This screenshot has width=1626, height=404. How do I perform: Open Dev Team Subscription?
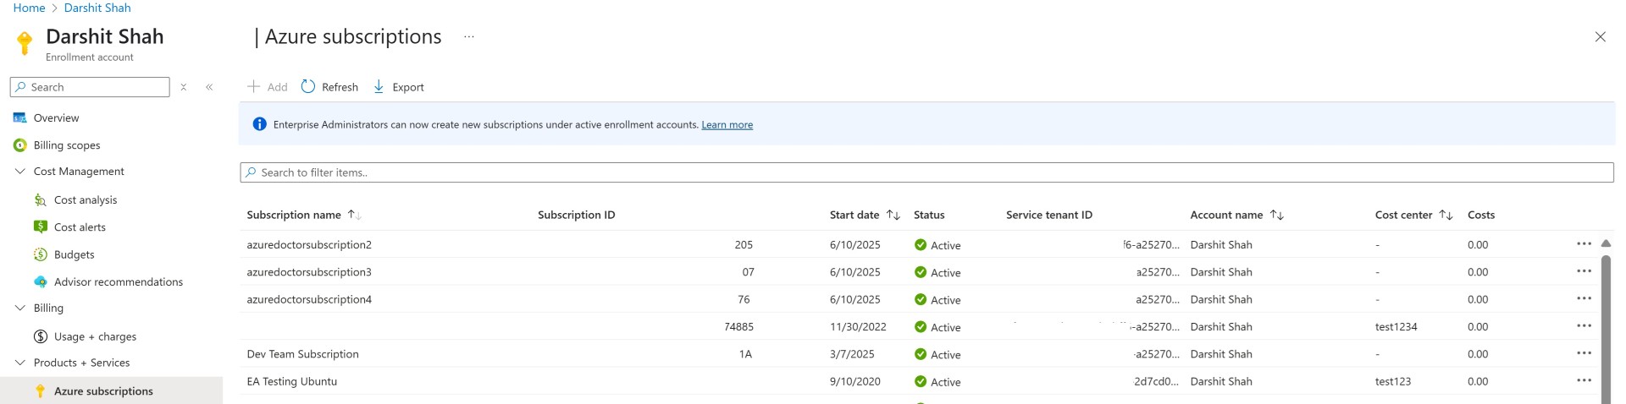click(x=302, y=354)
